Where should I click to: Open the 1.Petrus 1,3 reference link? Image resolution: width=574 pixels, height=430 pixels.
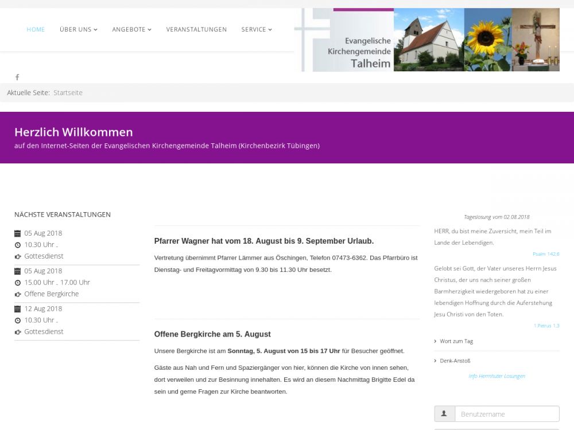(546, 326)
